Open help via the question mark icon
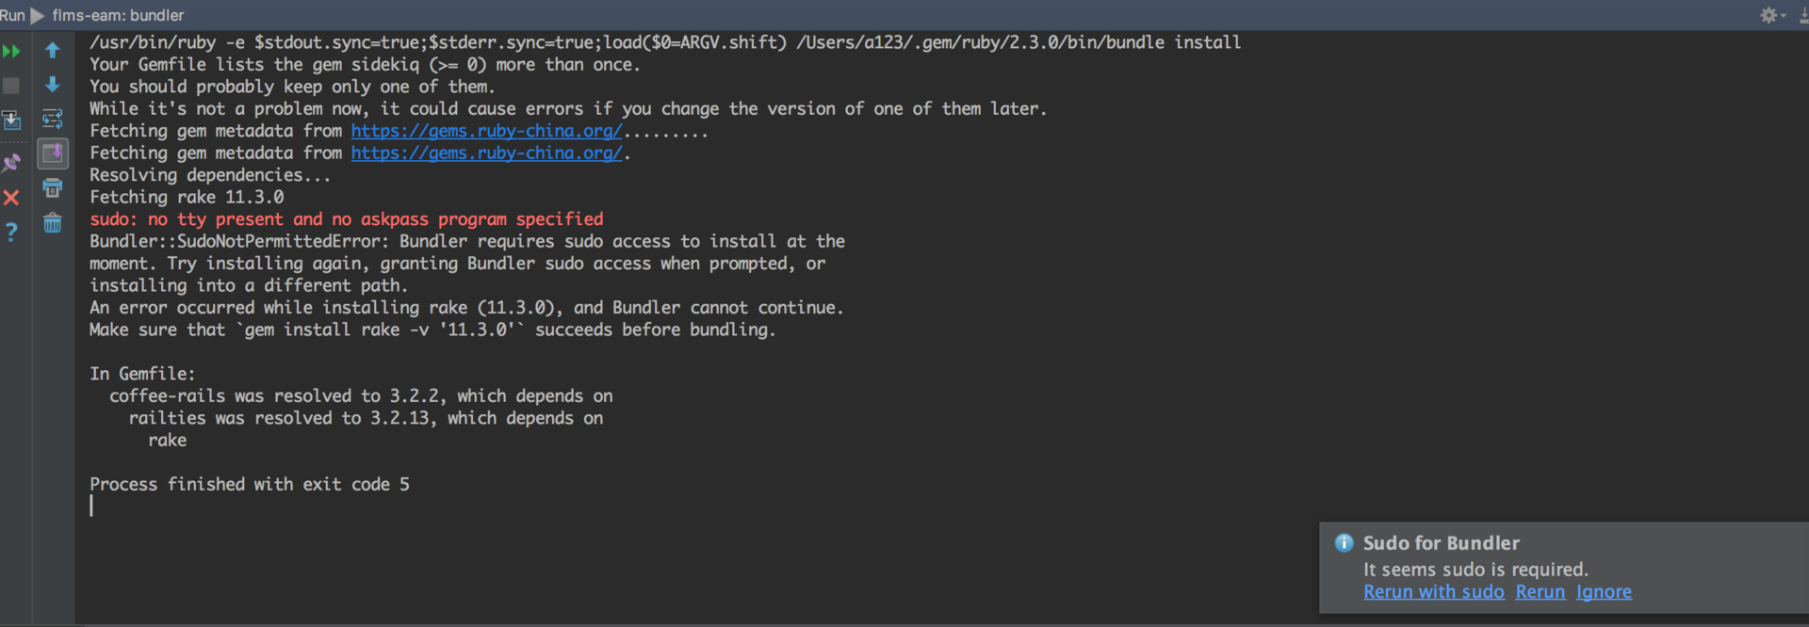This screenshot has height=627, width=1809. (x=11, y=232)
